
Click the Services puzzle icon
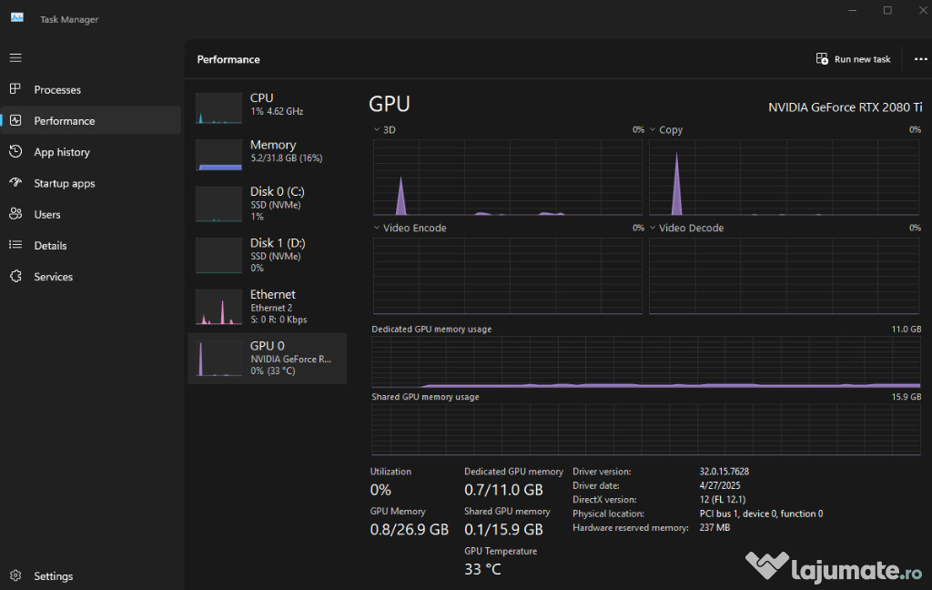15,276
